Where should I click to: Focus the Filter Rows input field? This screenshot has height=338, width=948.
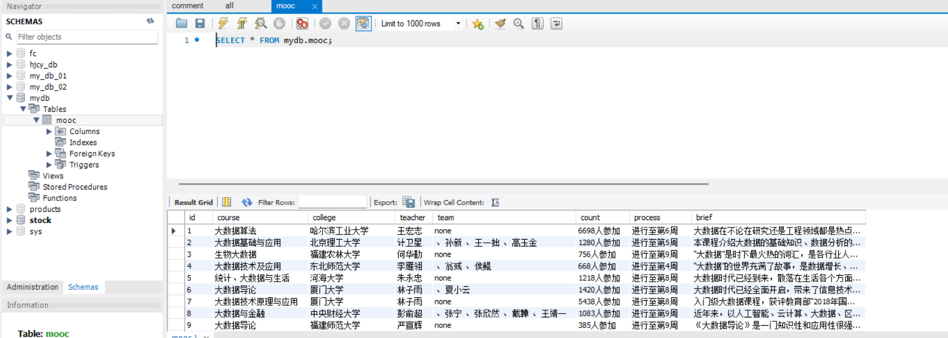click(333, 202)
